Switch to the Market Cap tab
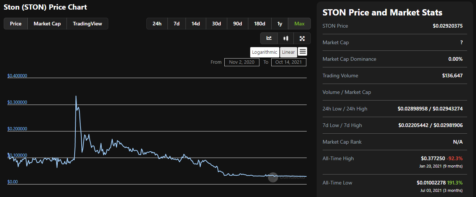The height and width of the screenshot is (197, 476). point(47,24)
